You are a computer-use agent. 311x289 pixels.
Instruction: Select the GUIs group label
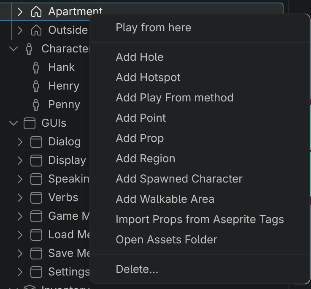(x=54, y=123)
